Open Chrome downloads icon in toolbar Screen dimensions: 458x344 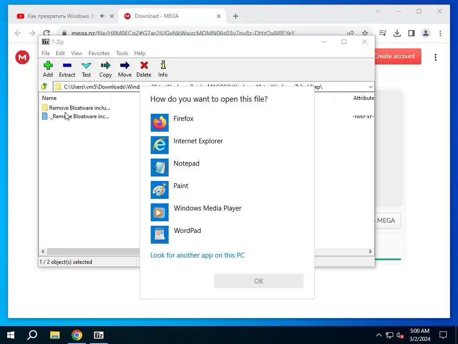pos(397,33)
